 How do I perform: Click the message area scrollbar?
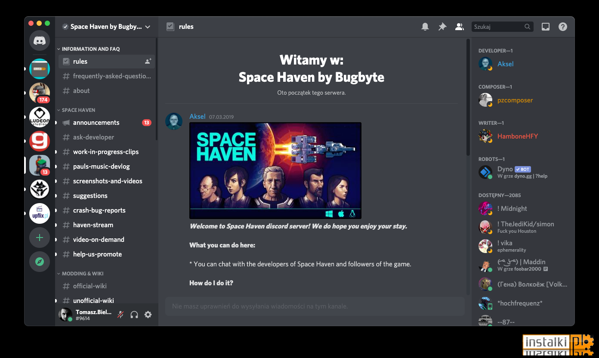tap(469, 98)
